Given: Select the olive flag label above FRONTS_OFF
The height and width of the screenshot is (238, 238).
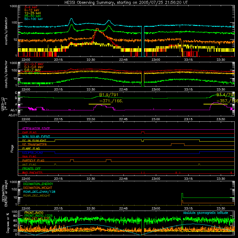Looking at the screenshot, I should (29, 165).
